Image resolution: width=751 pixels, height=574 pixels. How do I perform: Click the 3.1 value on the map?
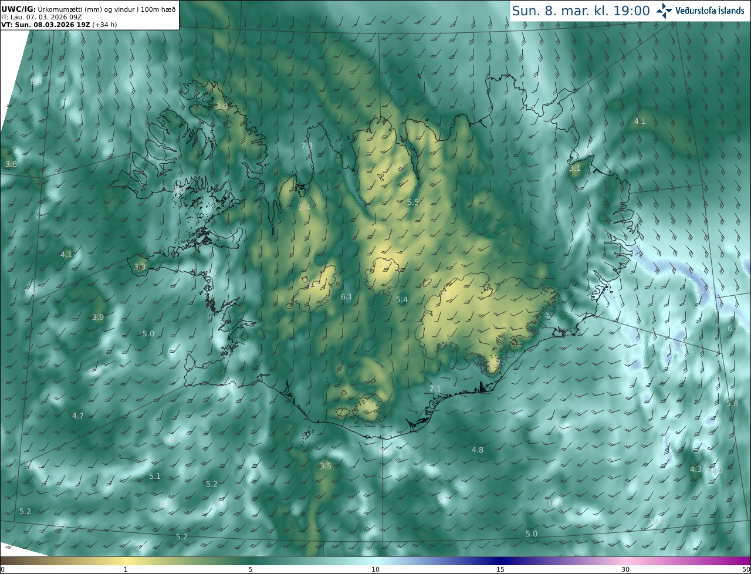click(x=575, y=168)
